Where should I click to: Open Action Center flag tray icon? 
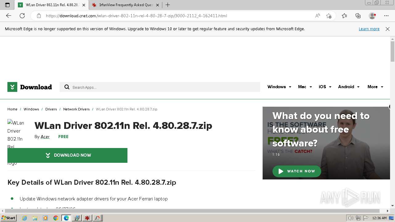[366, 218]
